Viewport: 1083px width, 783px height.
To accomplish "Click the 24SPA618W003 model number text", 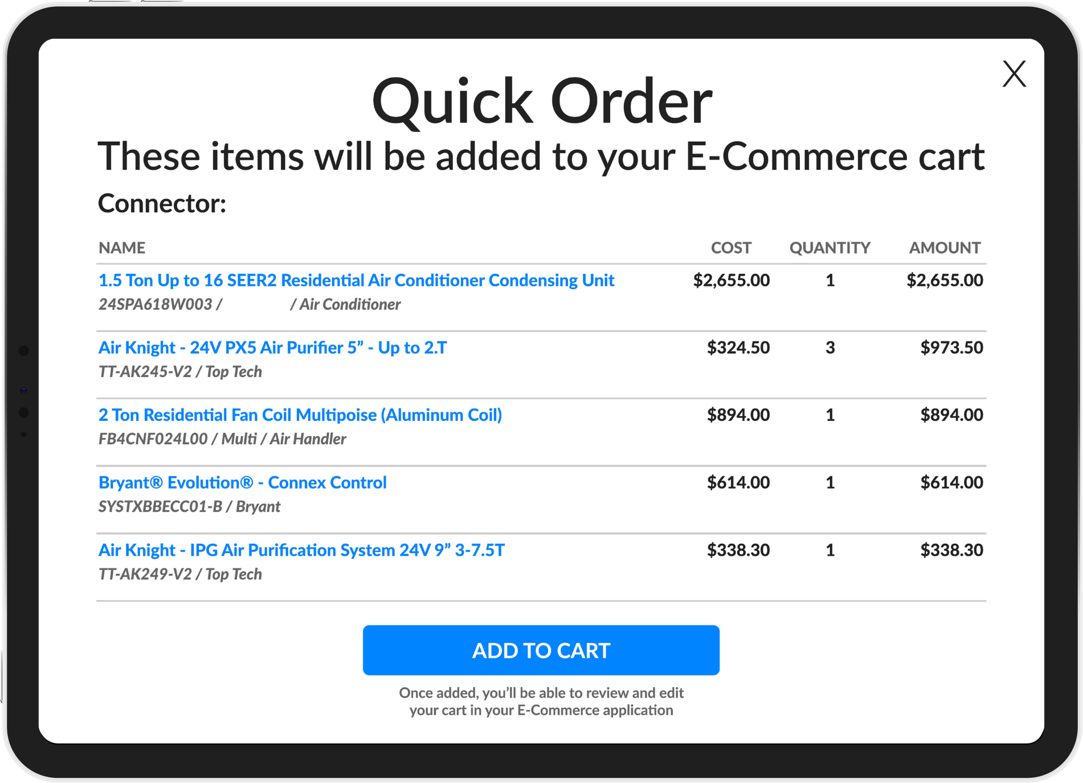I will pyautogui.click(x=155, y=305).
